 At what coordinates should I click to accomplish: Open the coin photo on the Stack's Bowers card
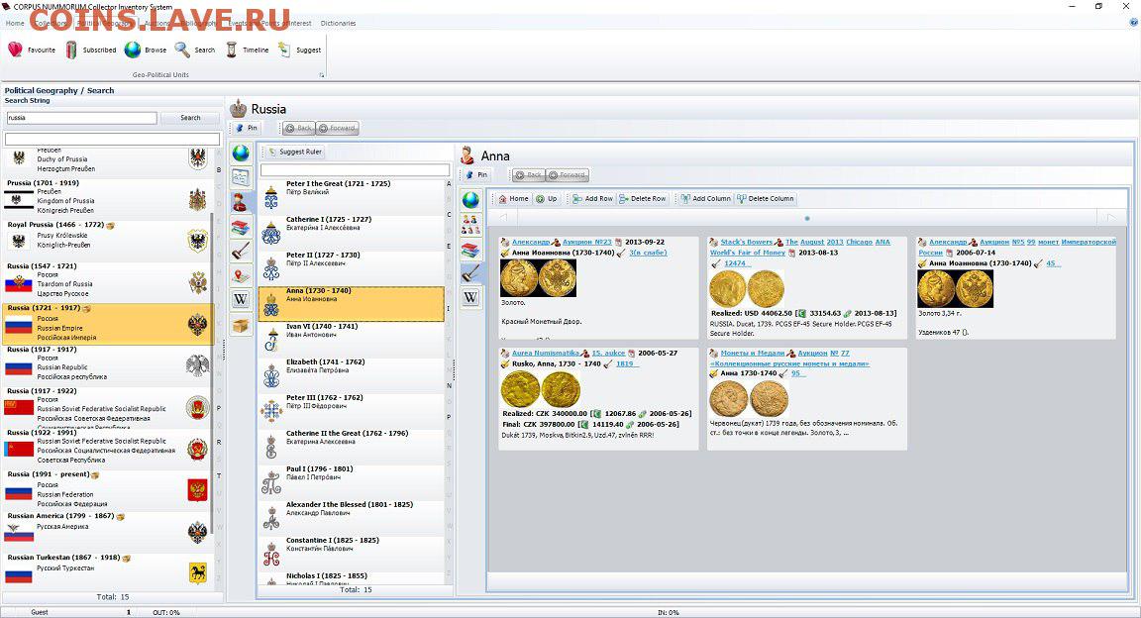pyautogui.click(x=747, y=289)
